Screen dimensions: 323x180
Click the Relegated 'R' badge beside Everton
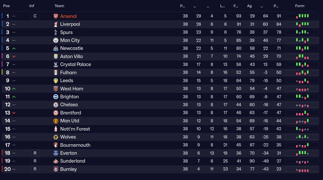[35, 153]
